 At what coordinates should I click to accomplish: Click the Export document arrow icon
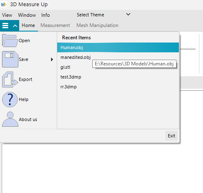tap(10, 79)
